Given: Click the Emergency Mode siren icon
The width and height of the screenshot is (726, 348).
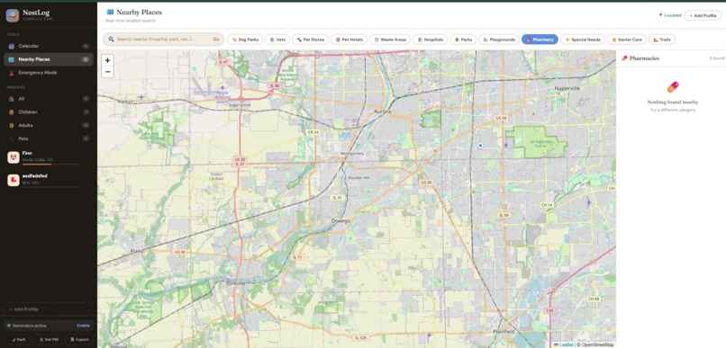Looking at the screenshot, I should 11,73.
